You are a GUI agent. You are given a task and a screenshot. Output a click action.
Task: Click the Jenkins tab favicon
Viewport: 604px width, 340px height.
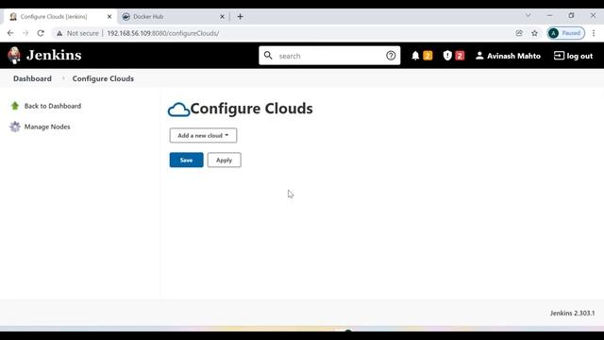(x=13, y=17)
